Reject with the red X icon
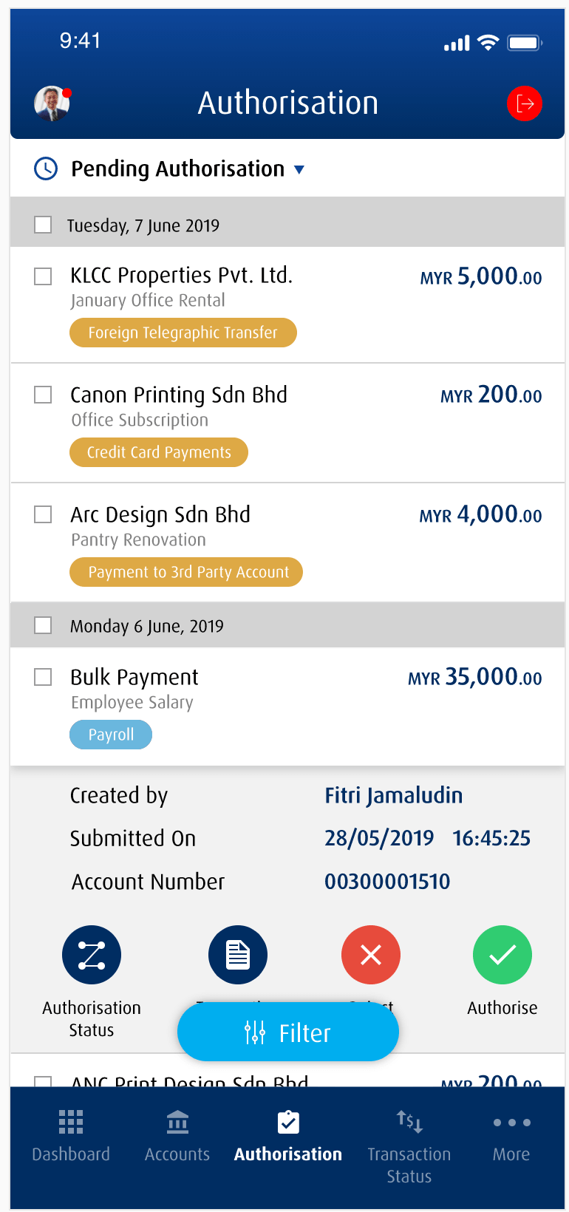 371,955
